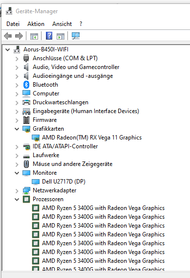Collapse the Aorus-B450I-WIFI root node
Image resolution: width=190 pixels, height=278 pixels.
tap(8, 49)
